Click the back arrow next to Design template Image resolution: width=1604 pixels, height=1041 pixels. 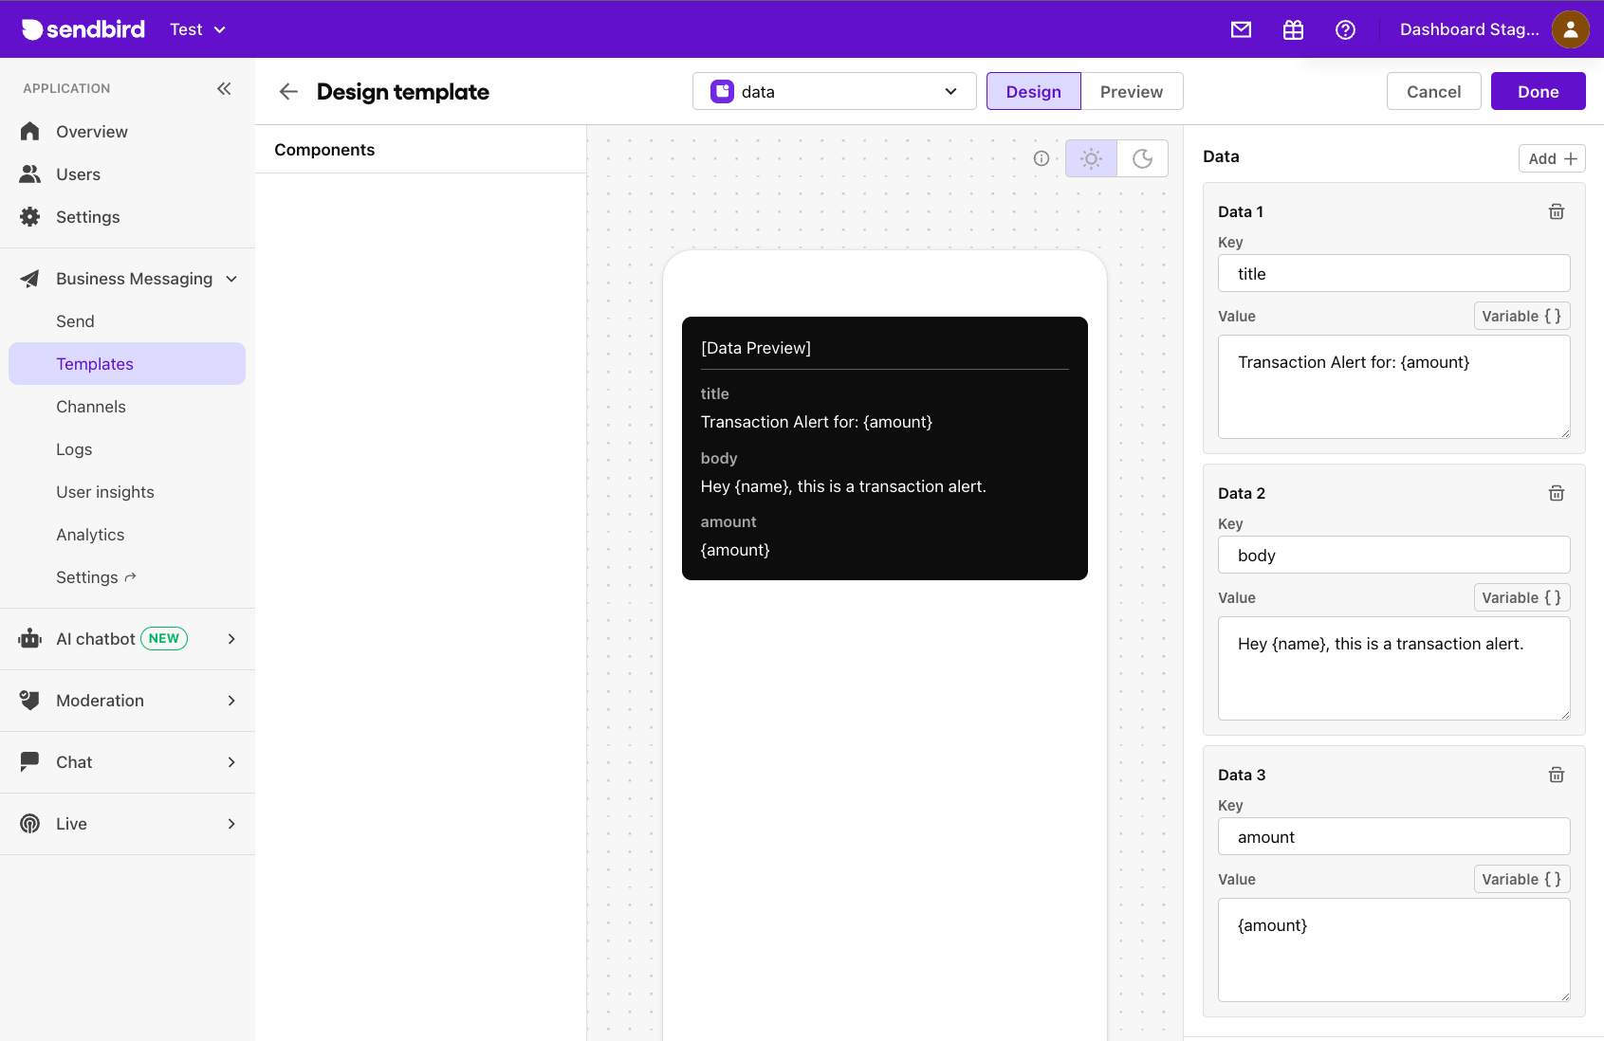coord(287,91)
